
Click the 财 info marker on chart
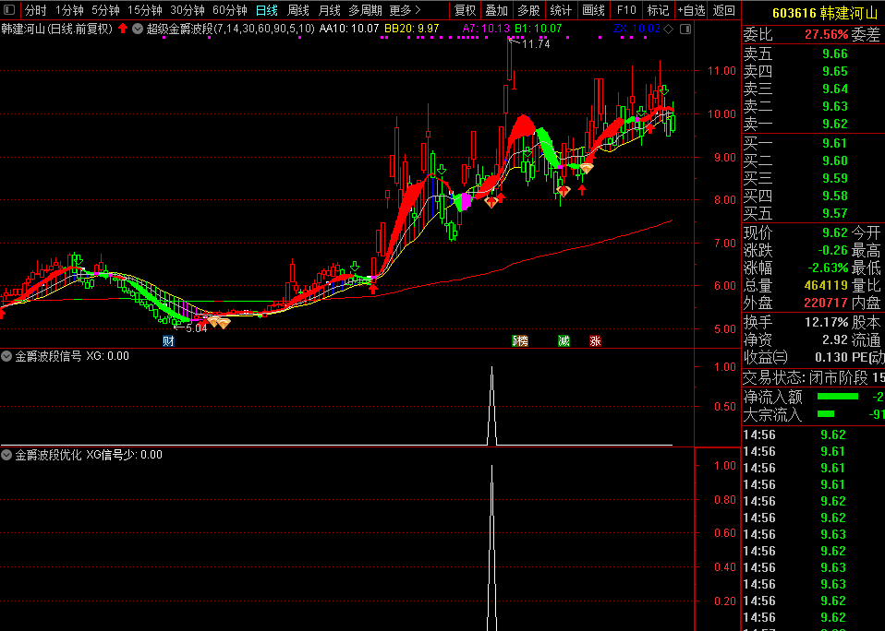click(x=169, y=340)
